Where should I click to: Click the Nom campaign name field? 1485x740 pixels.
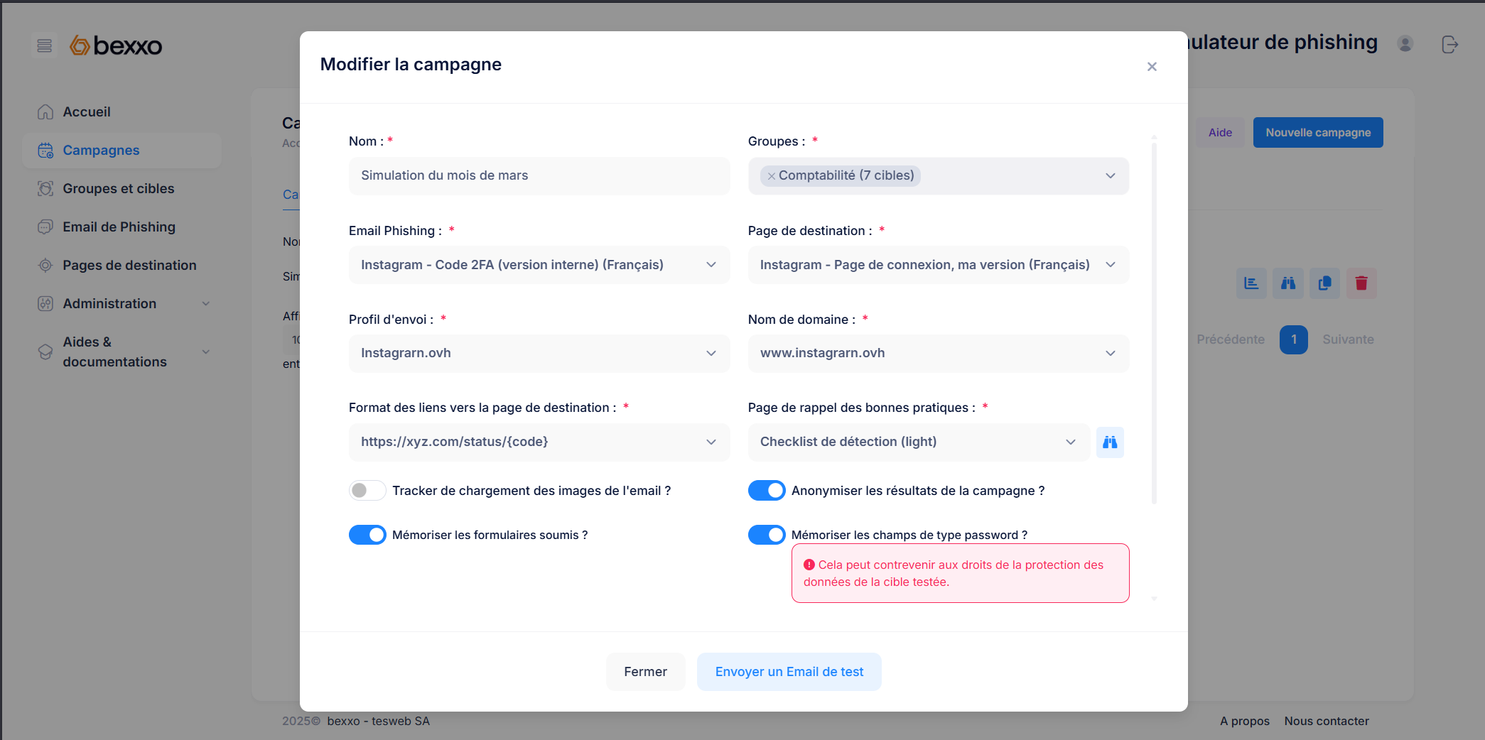pyautogui.click(x=539, y=176)
